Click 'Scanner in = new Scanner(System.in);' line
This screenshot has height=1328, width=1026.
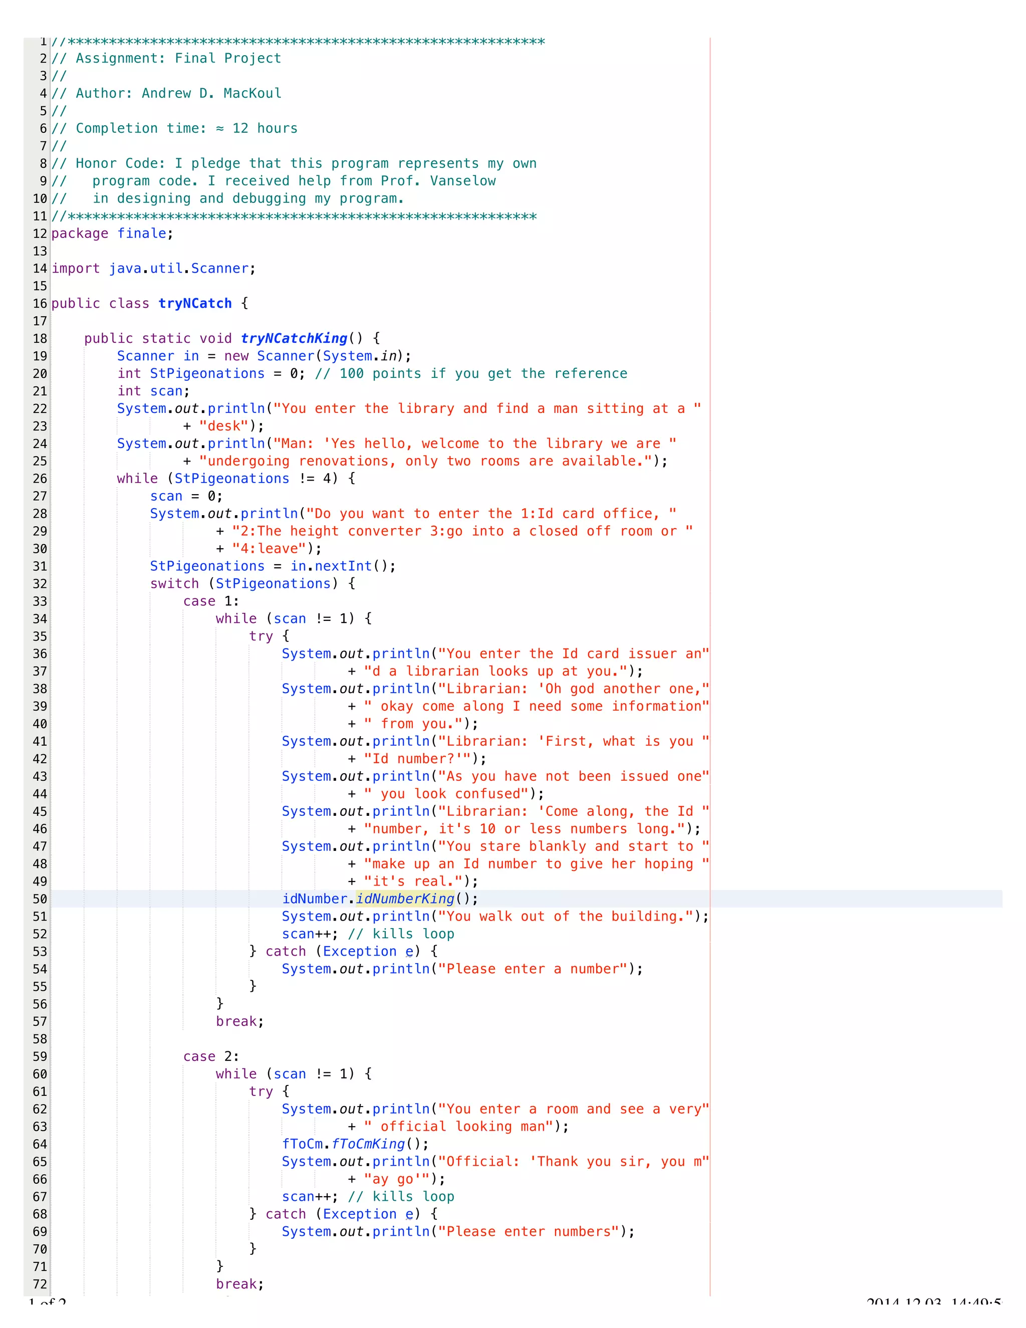265,356
